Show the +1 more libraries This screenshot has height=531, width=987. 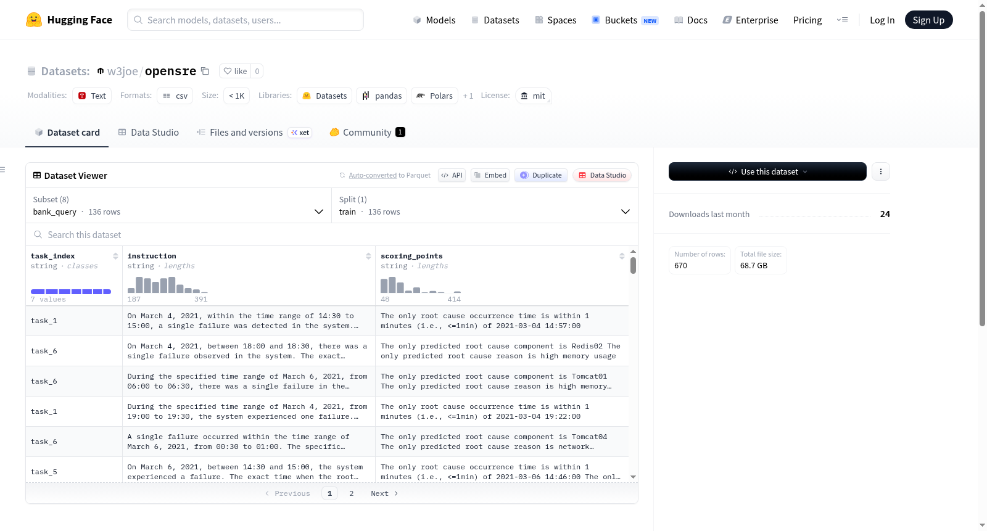(468, 96)
